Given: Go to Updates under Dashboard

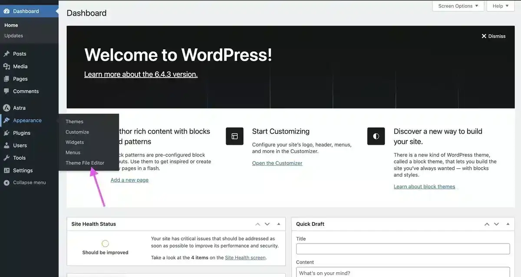Looking at the screenshot, I should (13, 36).
